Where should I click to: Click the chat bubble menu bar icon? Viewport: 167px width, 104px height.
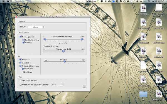[x=102, y=1]
